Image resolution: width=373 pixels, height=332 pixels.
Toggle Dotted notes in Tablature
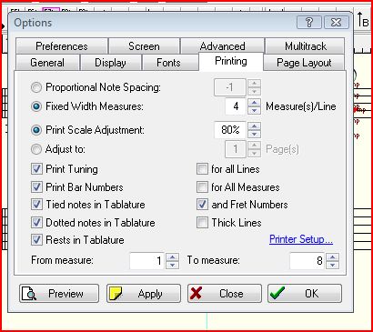click(x=36, y=223)
